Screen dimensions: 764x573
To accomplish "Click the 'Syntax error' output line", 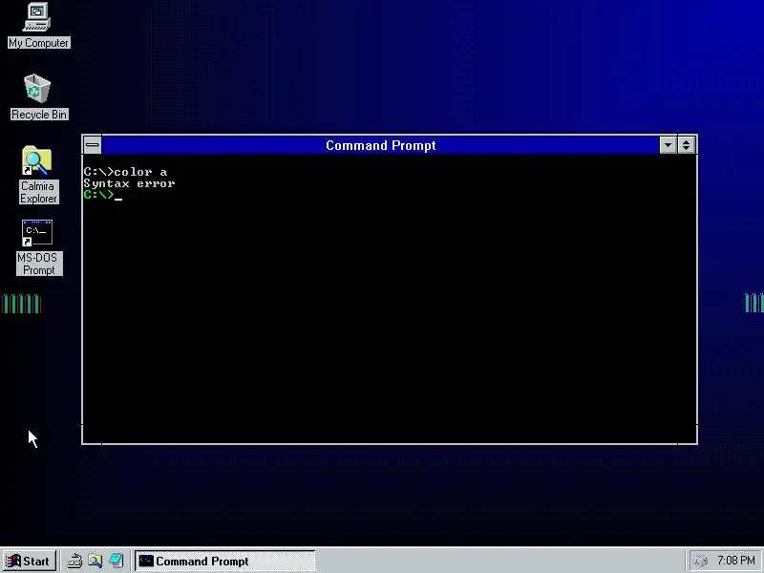I will point(129,183).
